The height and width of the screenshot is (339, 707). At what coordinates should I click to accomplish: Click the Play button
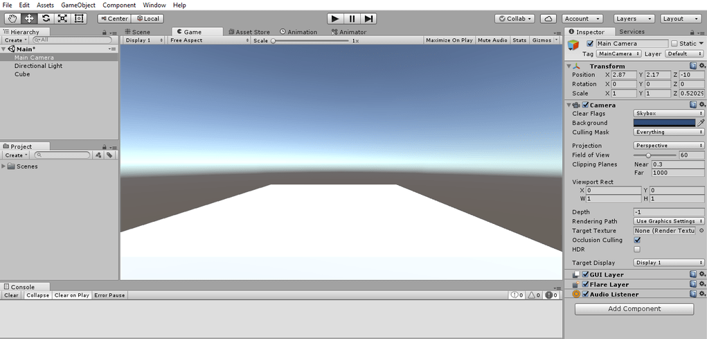coord(335,19)
